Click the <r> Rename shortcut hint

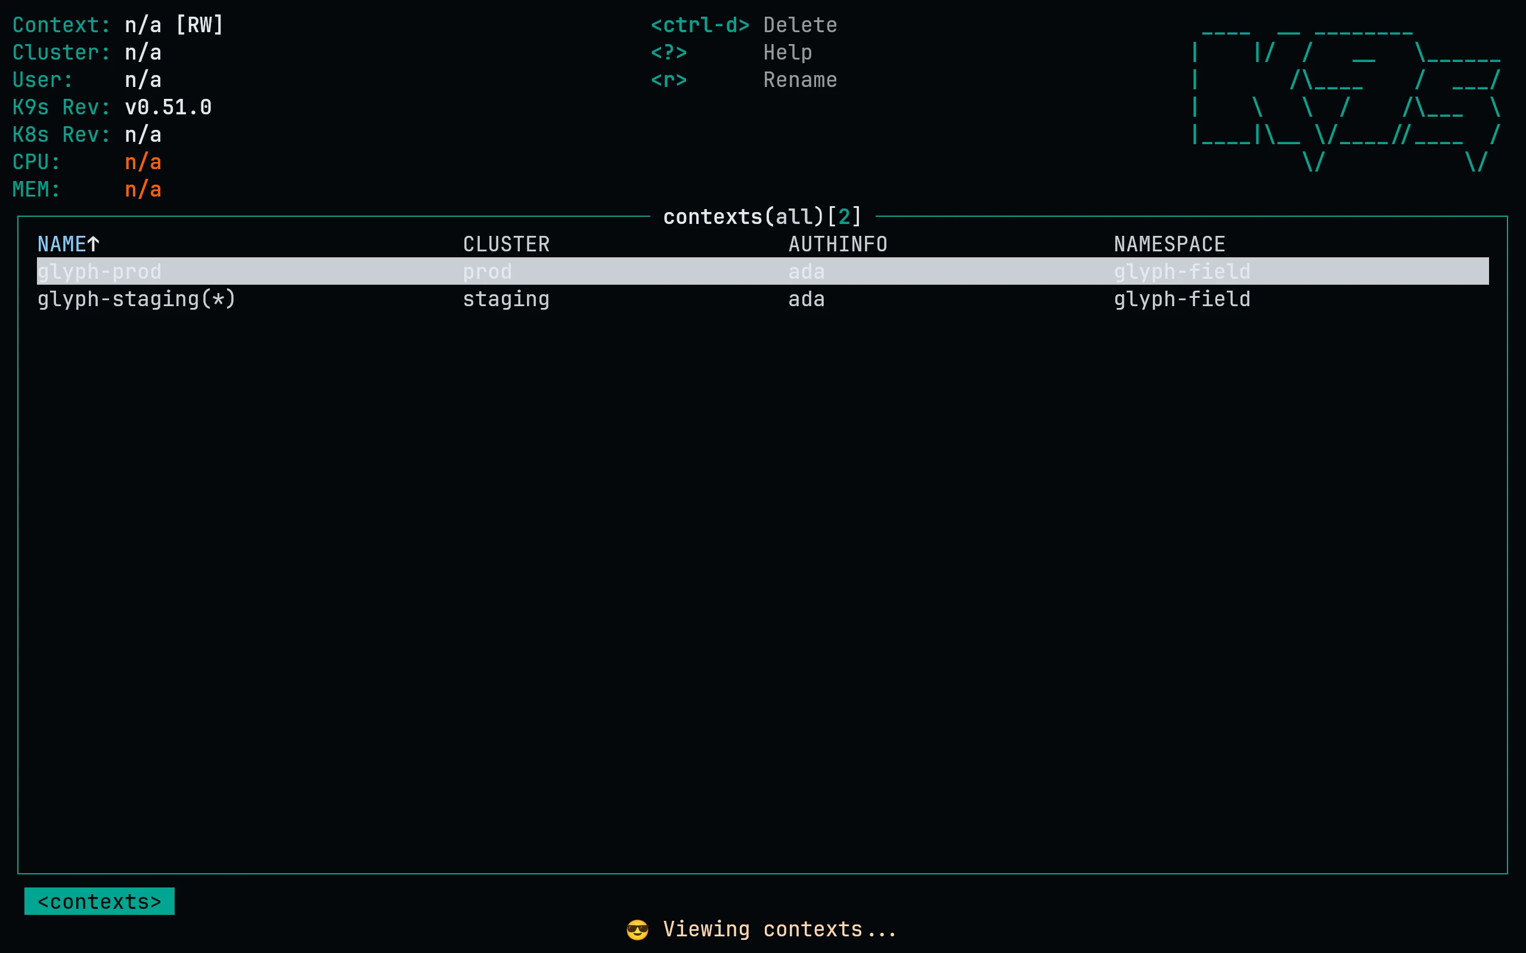744,80
